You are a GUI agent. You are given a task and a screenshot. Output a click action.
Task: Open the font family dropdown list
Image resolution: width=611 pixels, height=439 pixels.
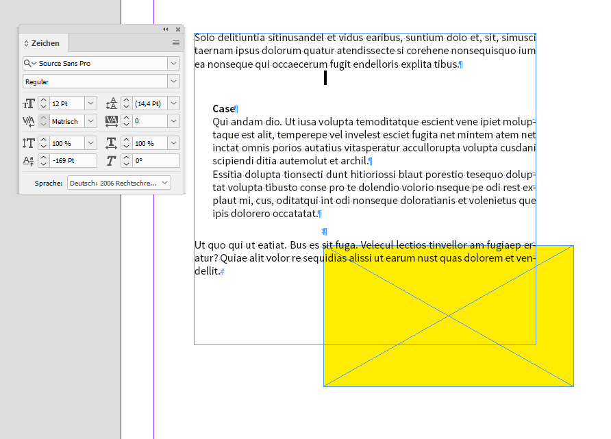(x=174, y=63)
